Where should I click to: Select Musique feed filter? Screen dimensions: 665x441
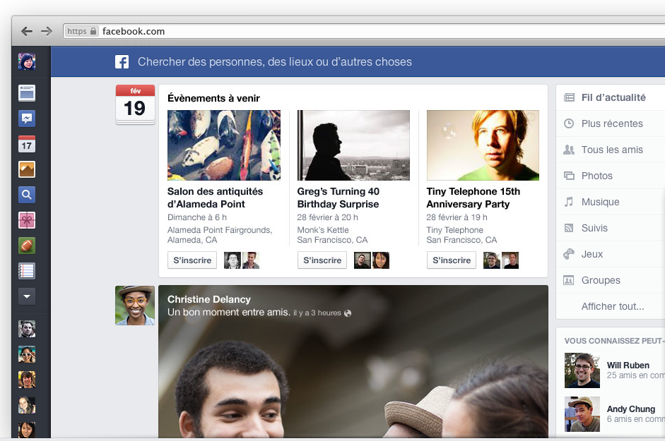(x=600, y=202)
